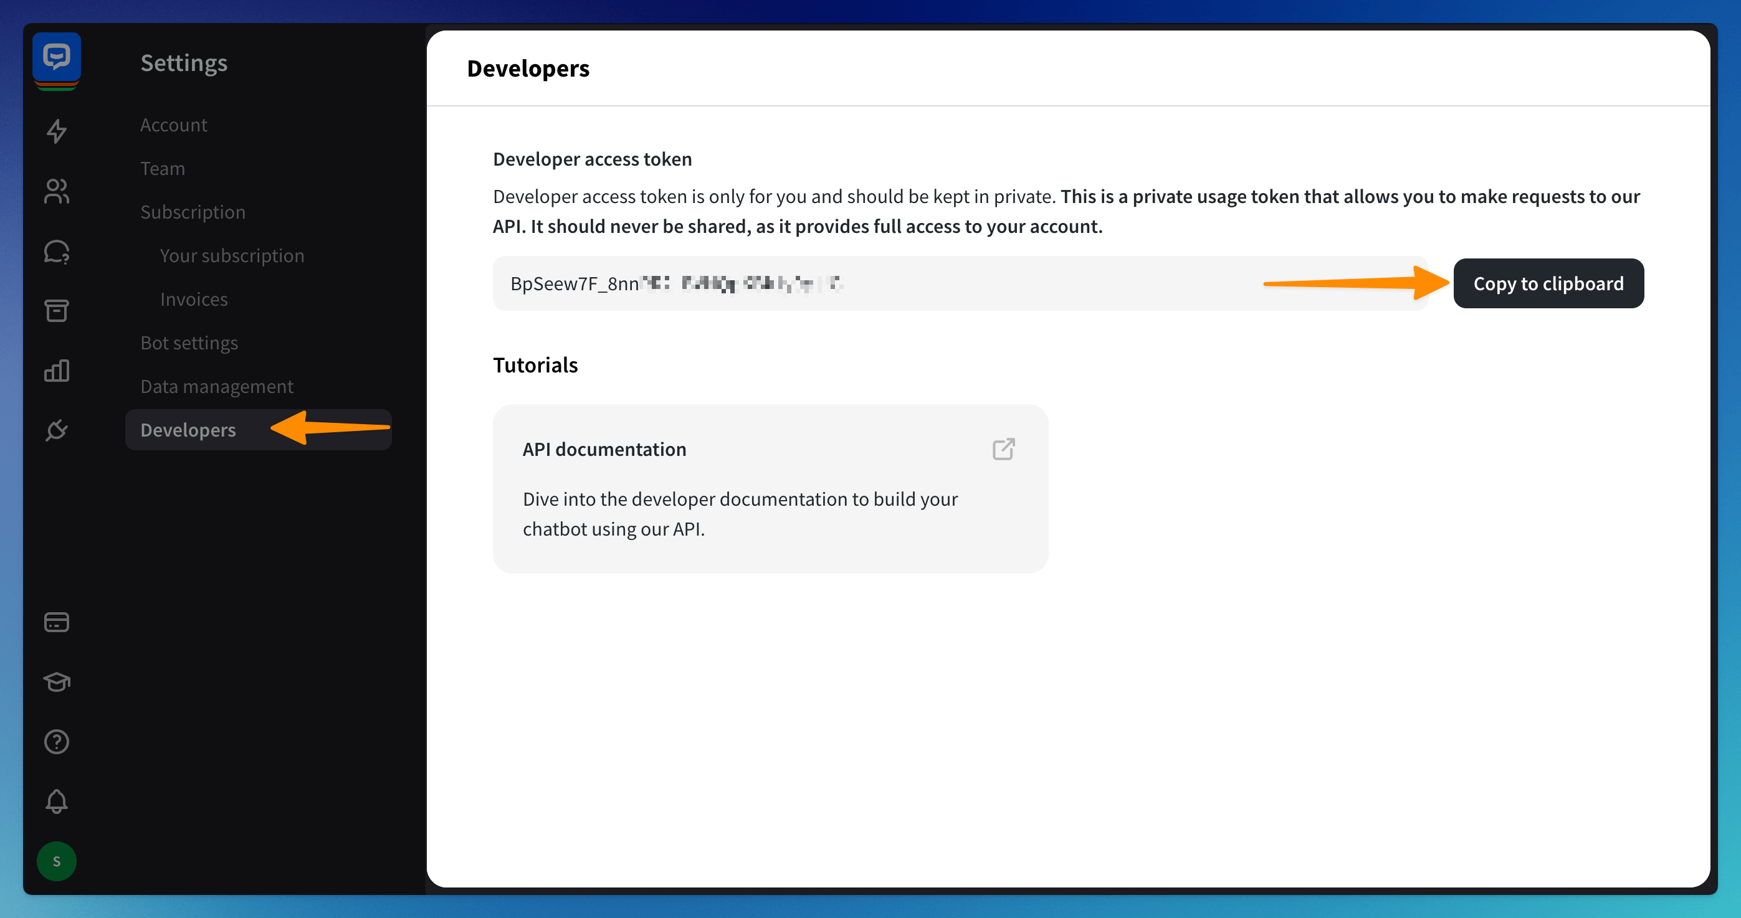Open the notifications bell icon
Viewport: 1741px width, 918px height.
coord(57,802)
